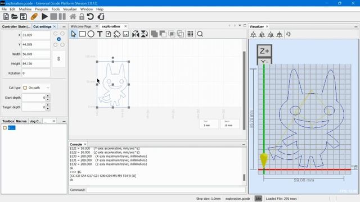360x202 pixels.
Task: Click the soft reset circular arrow icon
Action: point(90,16)
